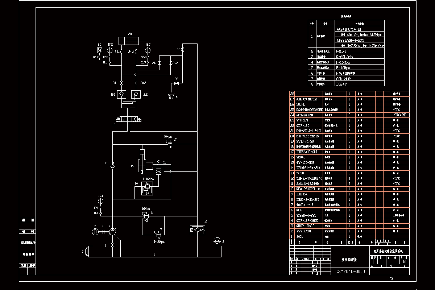This screenshot has height=290, width=435.
Task: Click measuring cup symbol 26
Action: tap(171, 96)
